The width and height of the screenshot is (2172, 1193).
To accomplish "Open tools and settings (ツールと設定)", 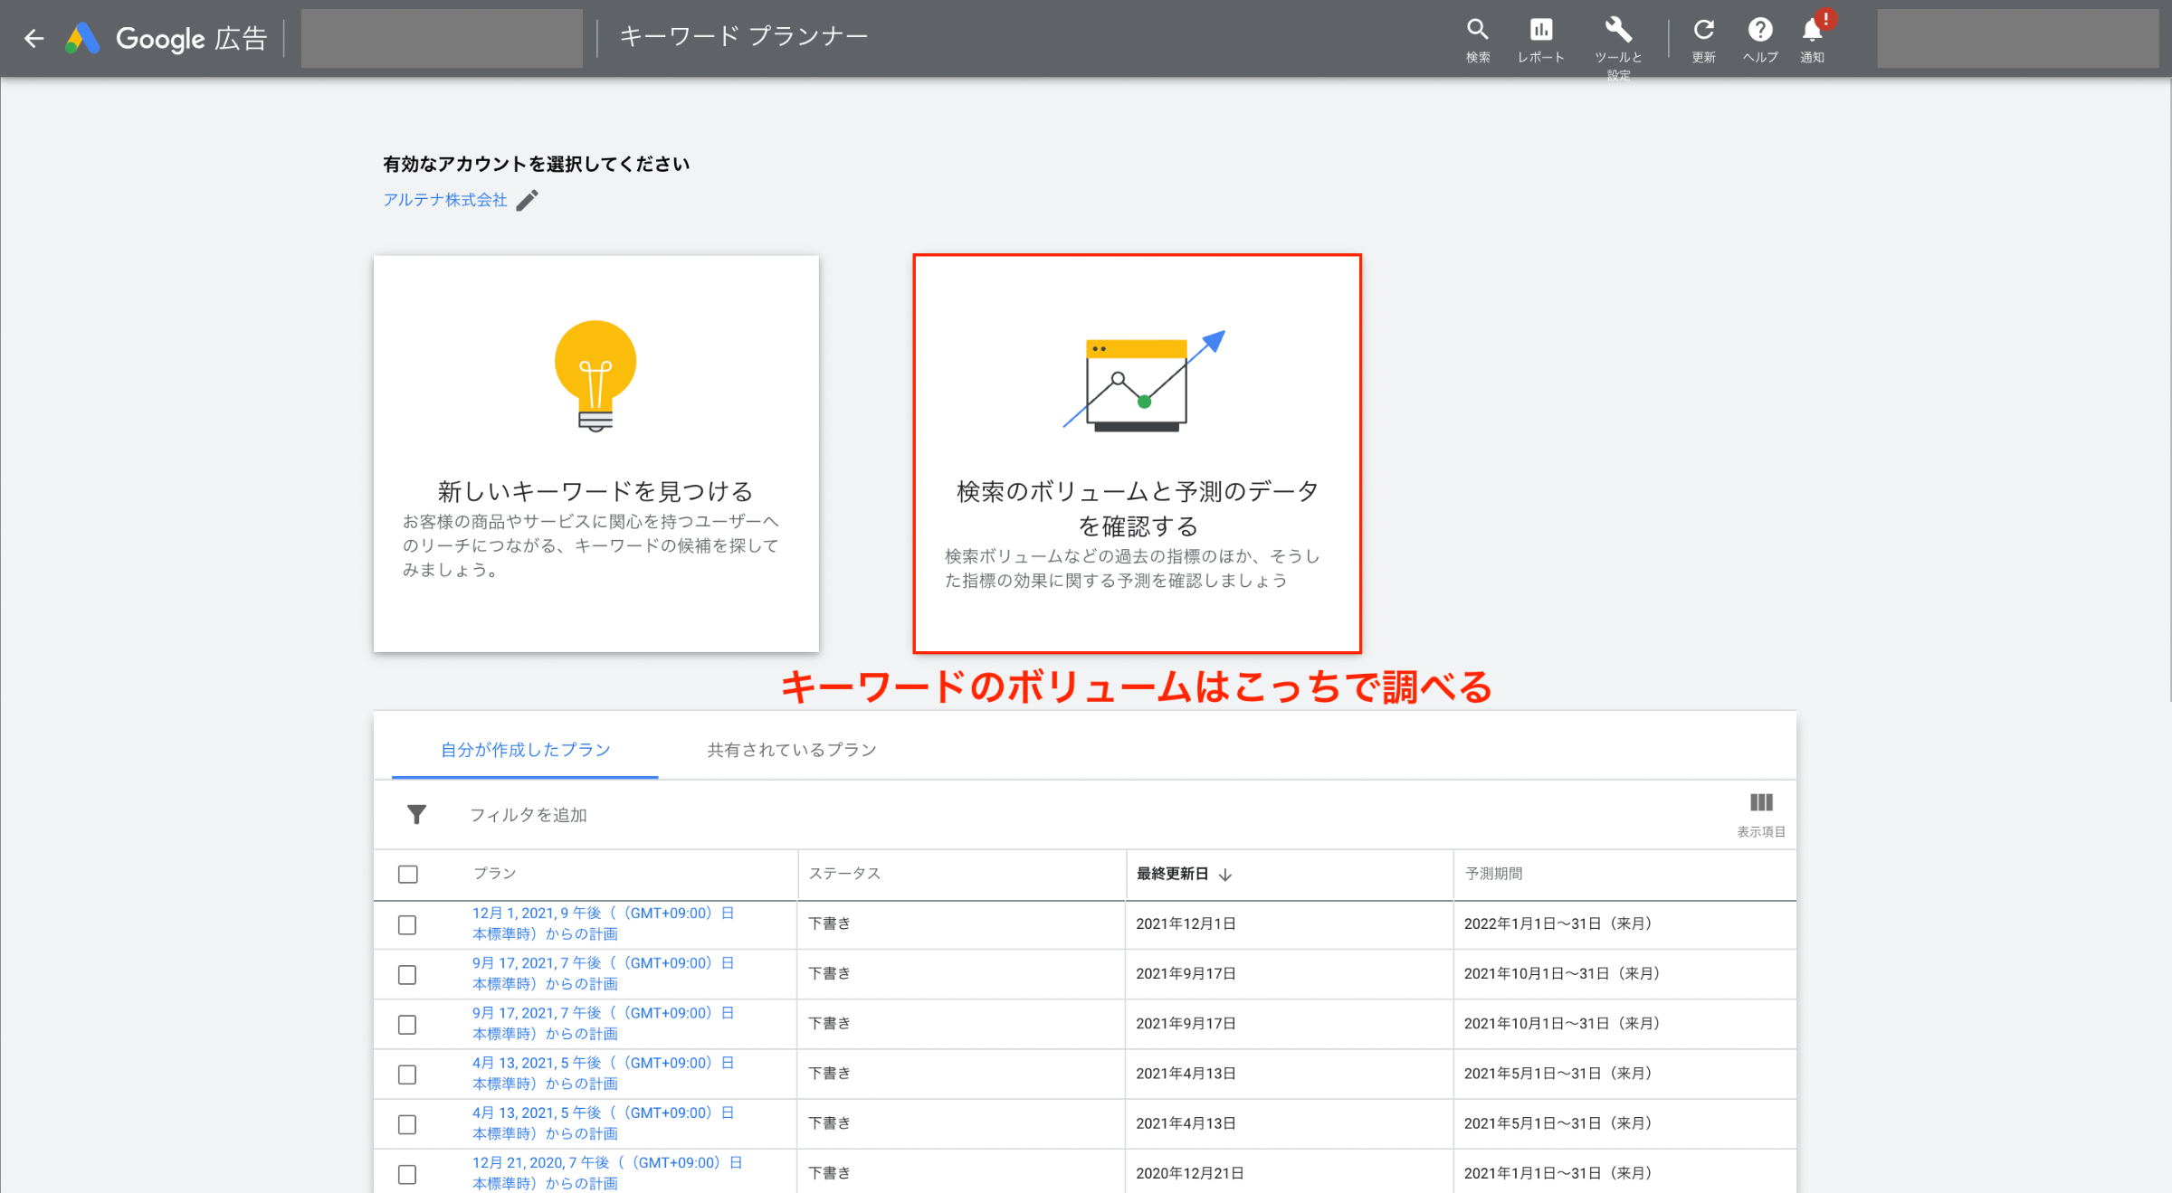I will coord(1618,47).
